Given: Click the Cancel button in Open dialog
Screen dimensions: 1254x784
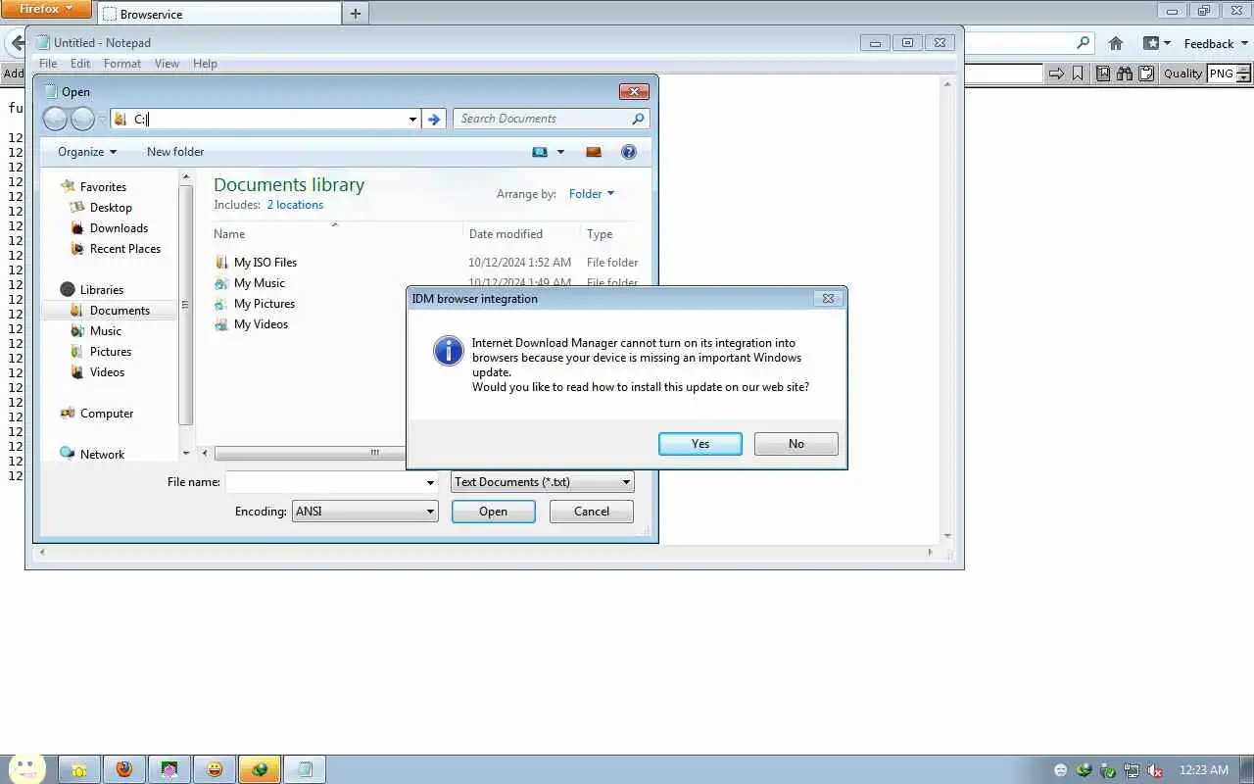Looking at the screenshot, I should coord(592,512).
